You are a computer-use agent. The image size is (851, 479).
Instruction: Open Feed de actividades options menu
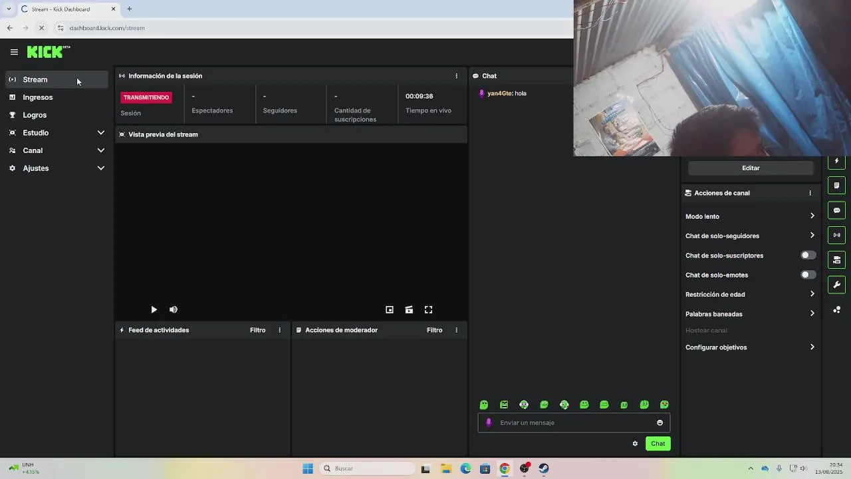[x=279, y=330]
